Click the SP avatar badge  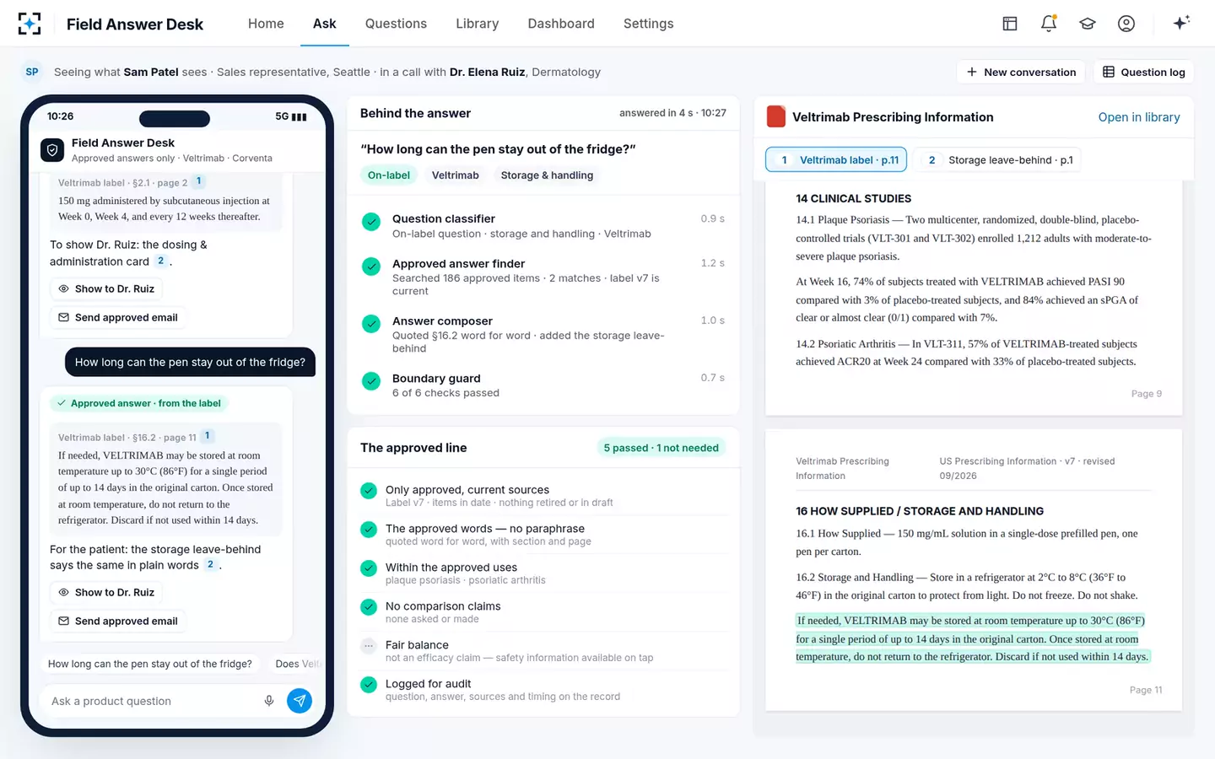point(32,72)
